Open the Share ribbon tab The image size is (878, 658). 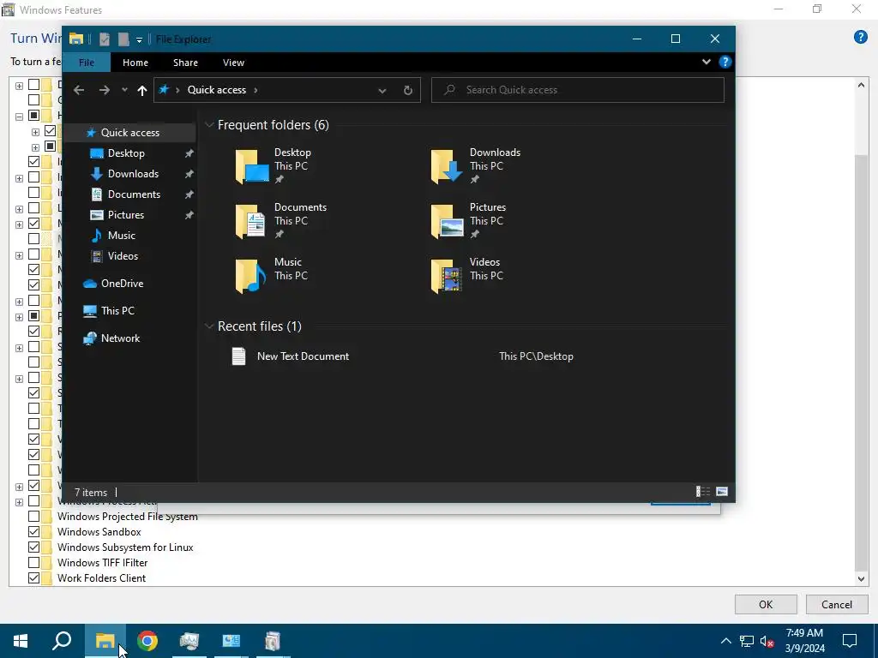[185, 63]
